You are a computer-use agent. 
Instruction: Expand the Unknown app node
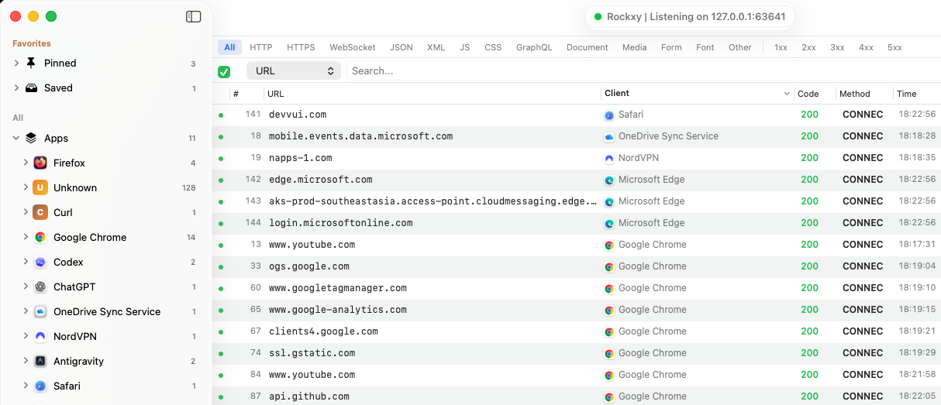[x=26, y=187]
